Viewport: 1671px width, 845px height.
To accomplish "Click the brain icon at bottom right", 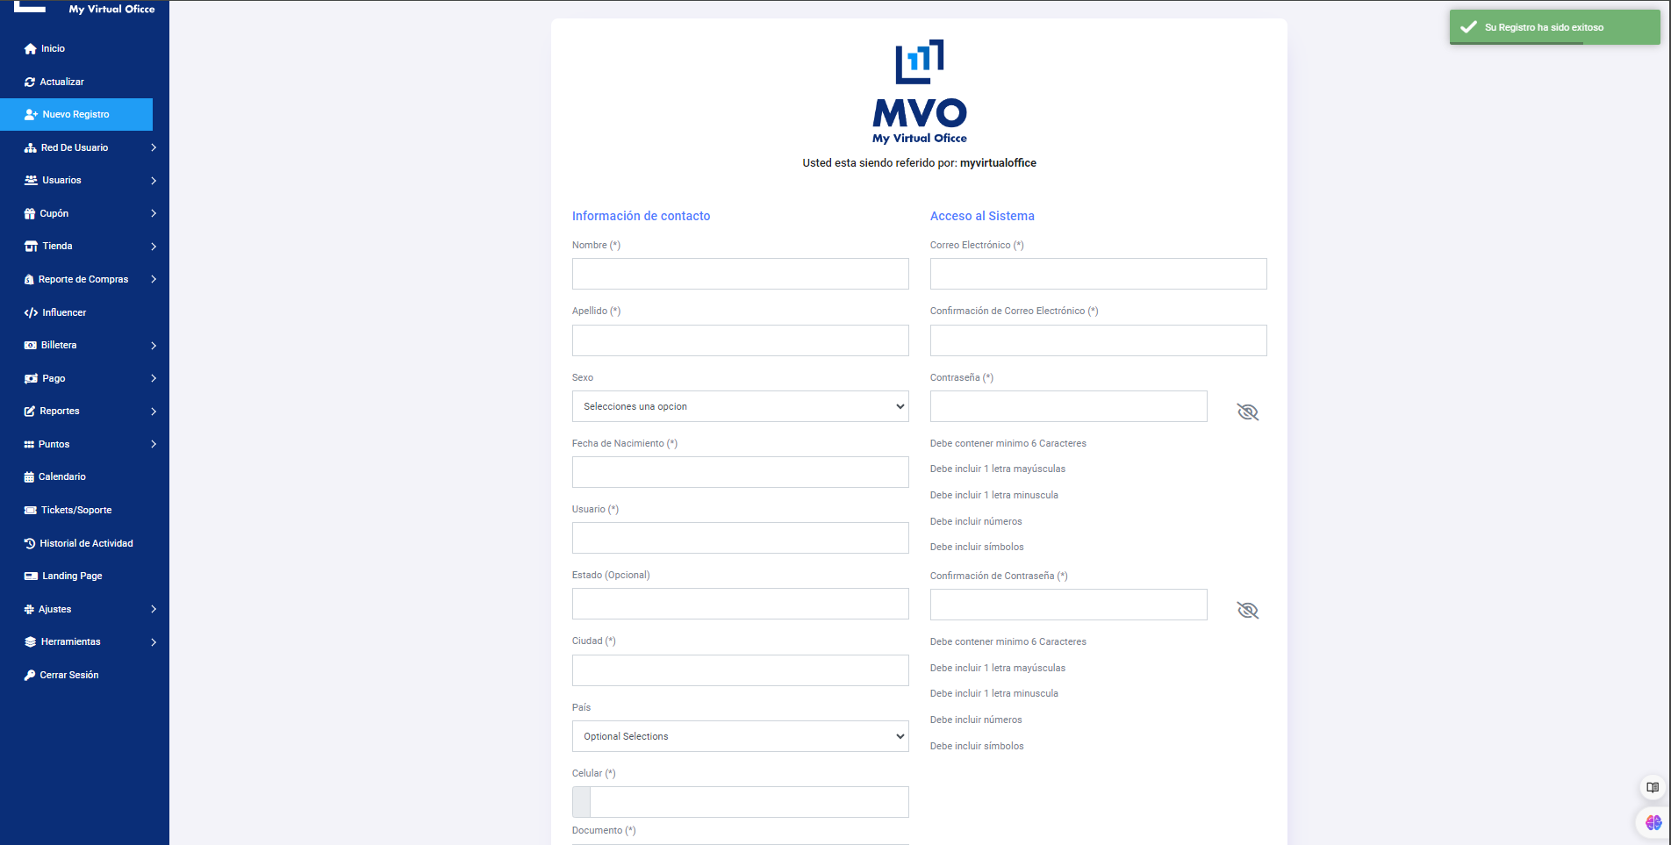I will click(x=1653, y=822).
